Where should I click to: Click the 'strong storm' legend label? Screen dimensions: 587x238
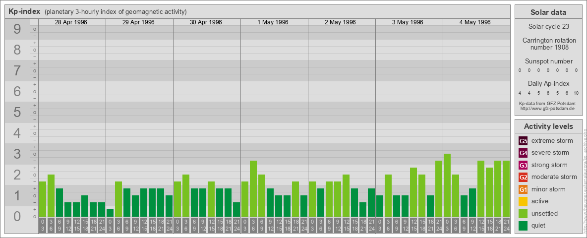coord(549,165)
